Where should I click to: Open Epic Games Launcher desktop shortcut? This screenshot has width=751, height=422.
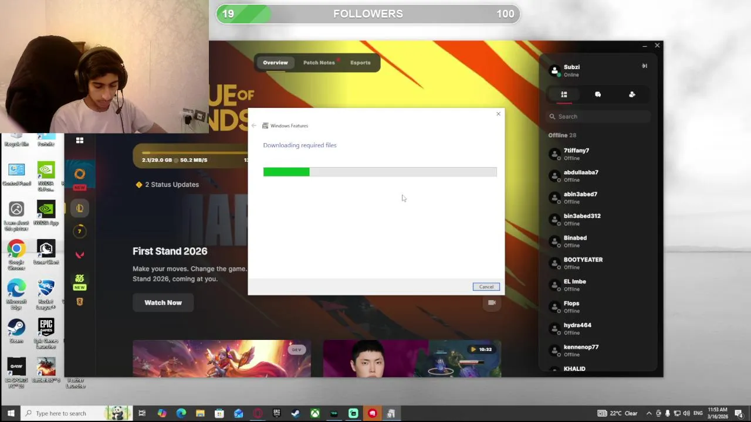pyautogui.click(x=46, y=333)
